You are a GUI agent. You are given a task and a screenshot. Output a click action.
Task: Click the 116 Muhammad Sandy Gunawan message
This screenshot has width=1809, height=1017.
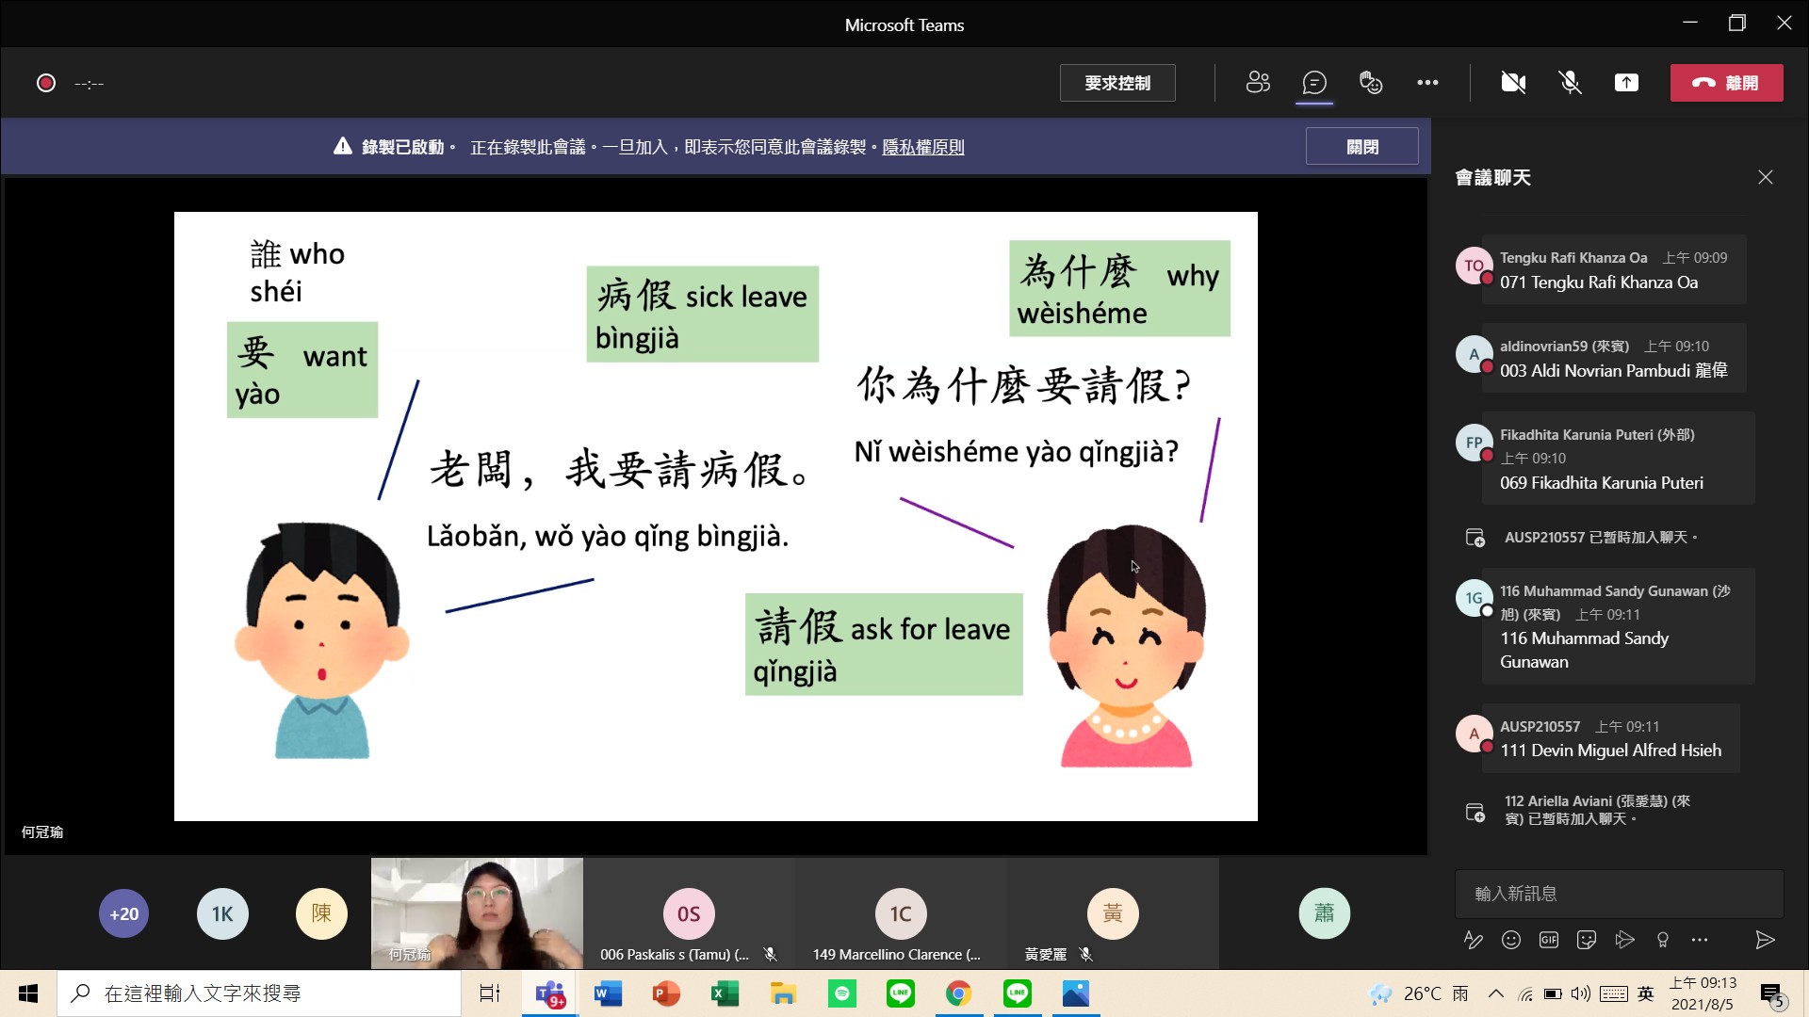(x=1617, y=626)
